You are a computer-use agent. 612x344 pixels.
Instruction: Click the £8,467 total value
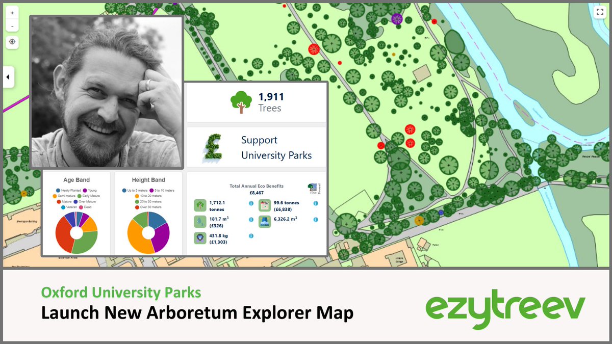tap(257, 193)
